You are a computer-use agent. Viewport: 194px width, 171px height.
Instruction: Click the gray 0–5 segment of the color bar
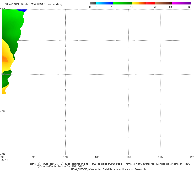coord(93,3)
